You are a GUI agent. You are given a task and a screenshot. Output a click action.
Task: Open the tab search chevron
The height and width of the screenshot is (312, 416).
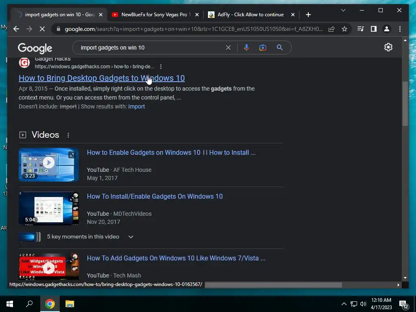pyautogui.click(x=343, y=10)
